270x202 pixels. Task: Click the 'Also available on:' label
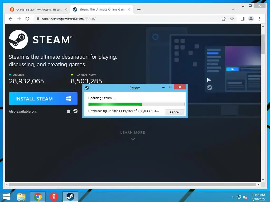(23, 111)
